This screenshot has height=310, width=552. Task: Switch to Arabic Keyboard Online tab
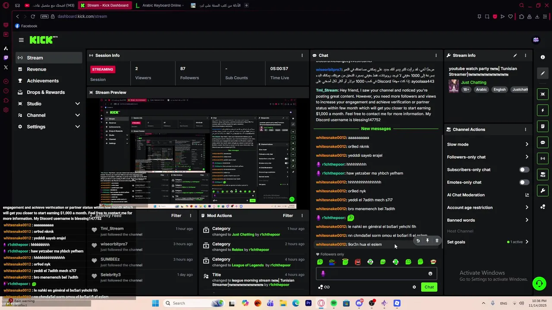pyautogui.click(x=159, y=6)
